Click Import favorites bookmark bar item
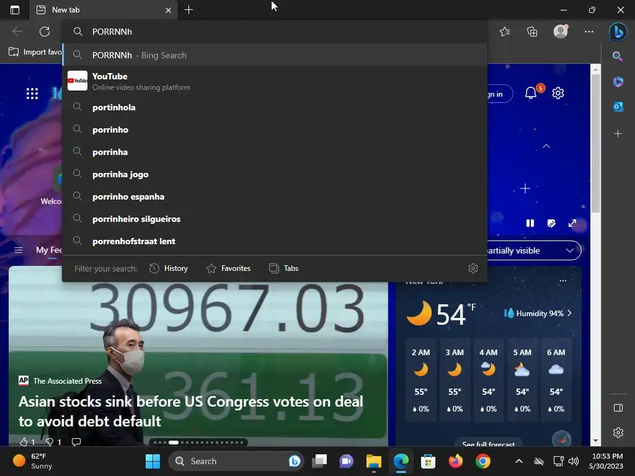635x476 pixels. pyautogui.click(x=35, y=52)
